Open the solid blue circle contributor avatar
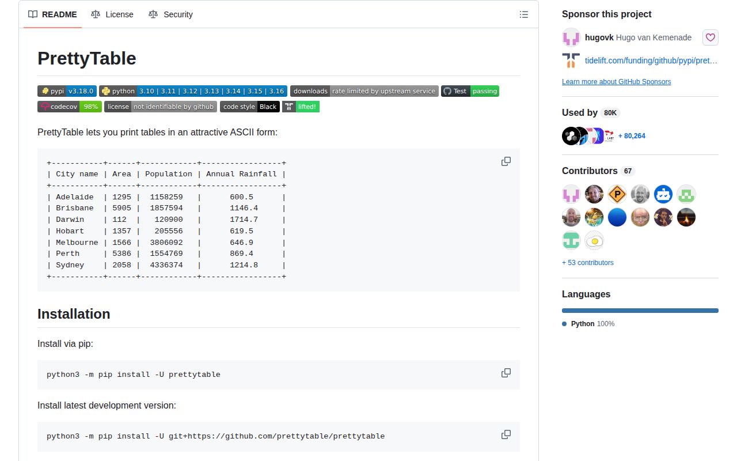The image size is (737, 461). tap(617, 217)
